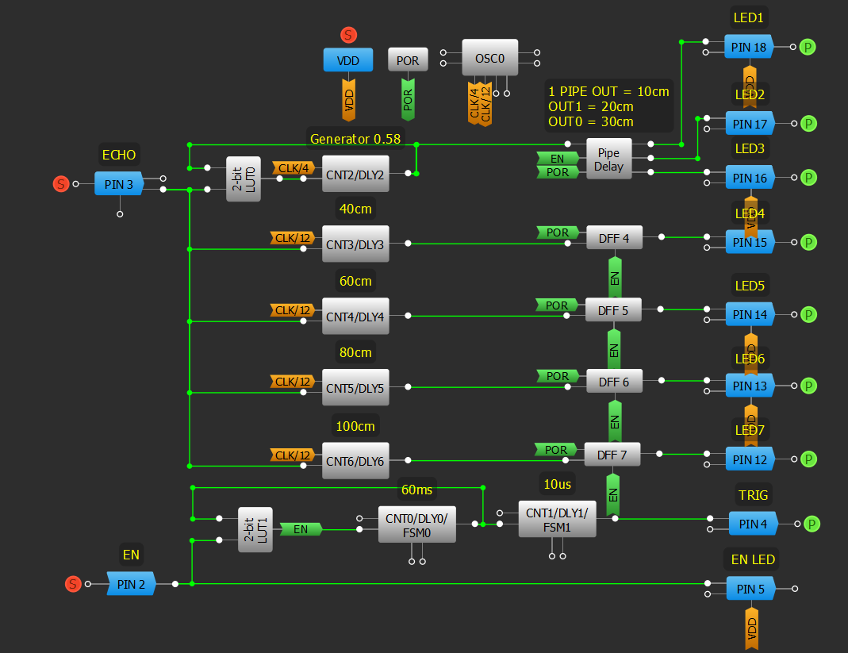848x653 pixels.
Task: Select the PIN 5 EN LED block
Action: (750, 589)
